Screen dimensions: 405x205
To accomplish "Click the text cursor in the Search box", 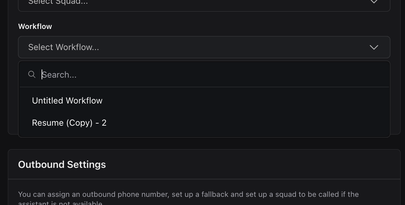I will (42, 75).
